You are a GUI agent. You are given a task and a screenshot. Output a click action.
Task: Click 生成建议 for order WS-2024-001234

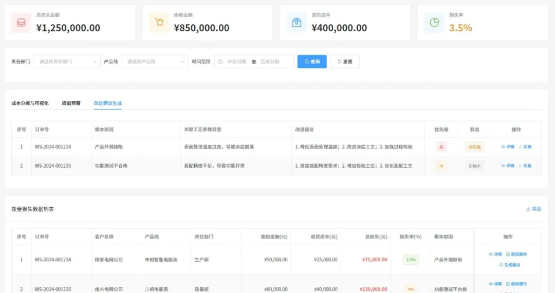pyautogui.click(x=509, y=265)
